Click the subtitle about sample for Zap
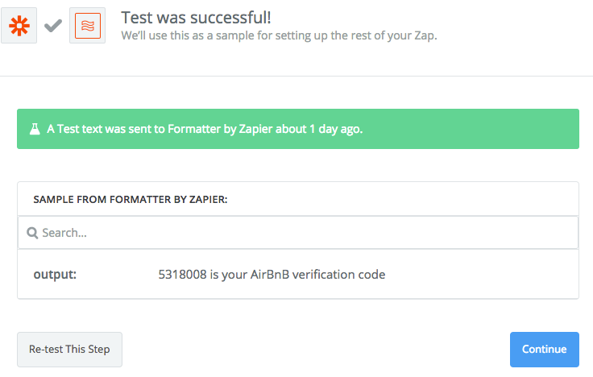 click(x=279, y=35)
